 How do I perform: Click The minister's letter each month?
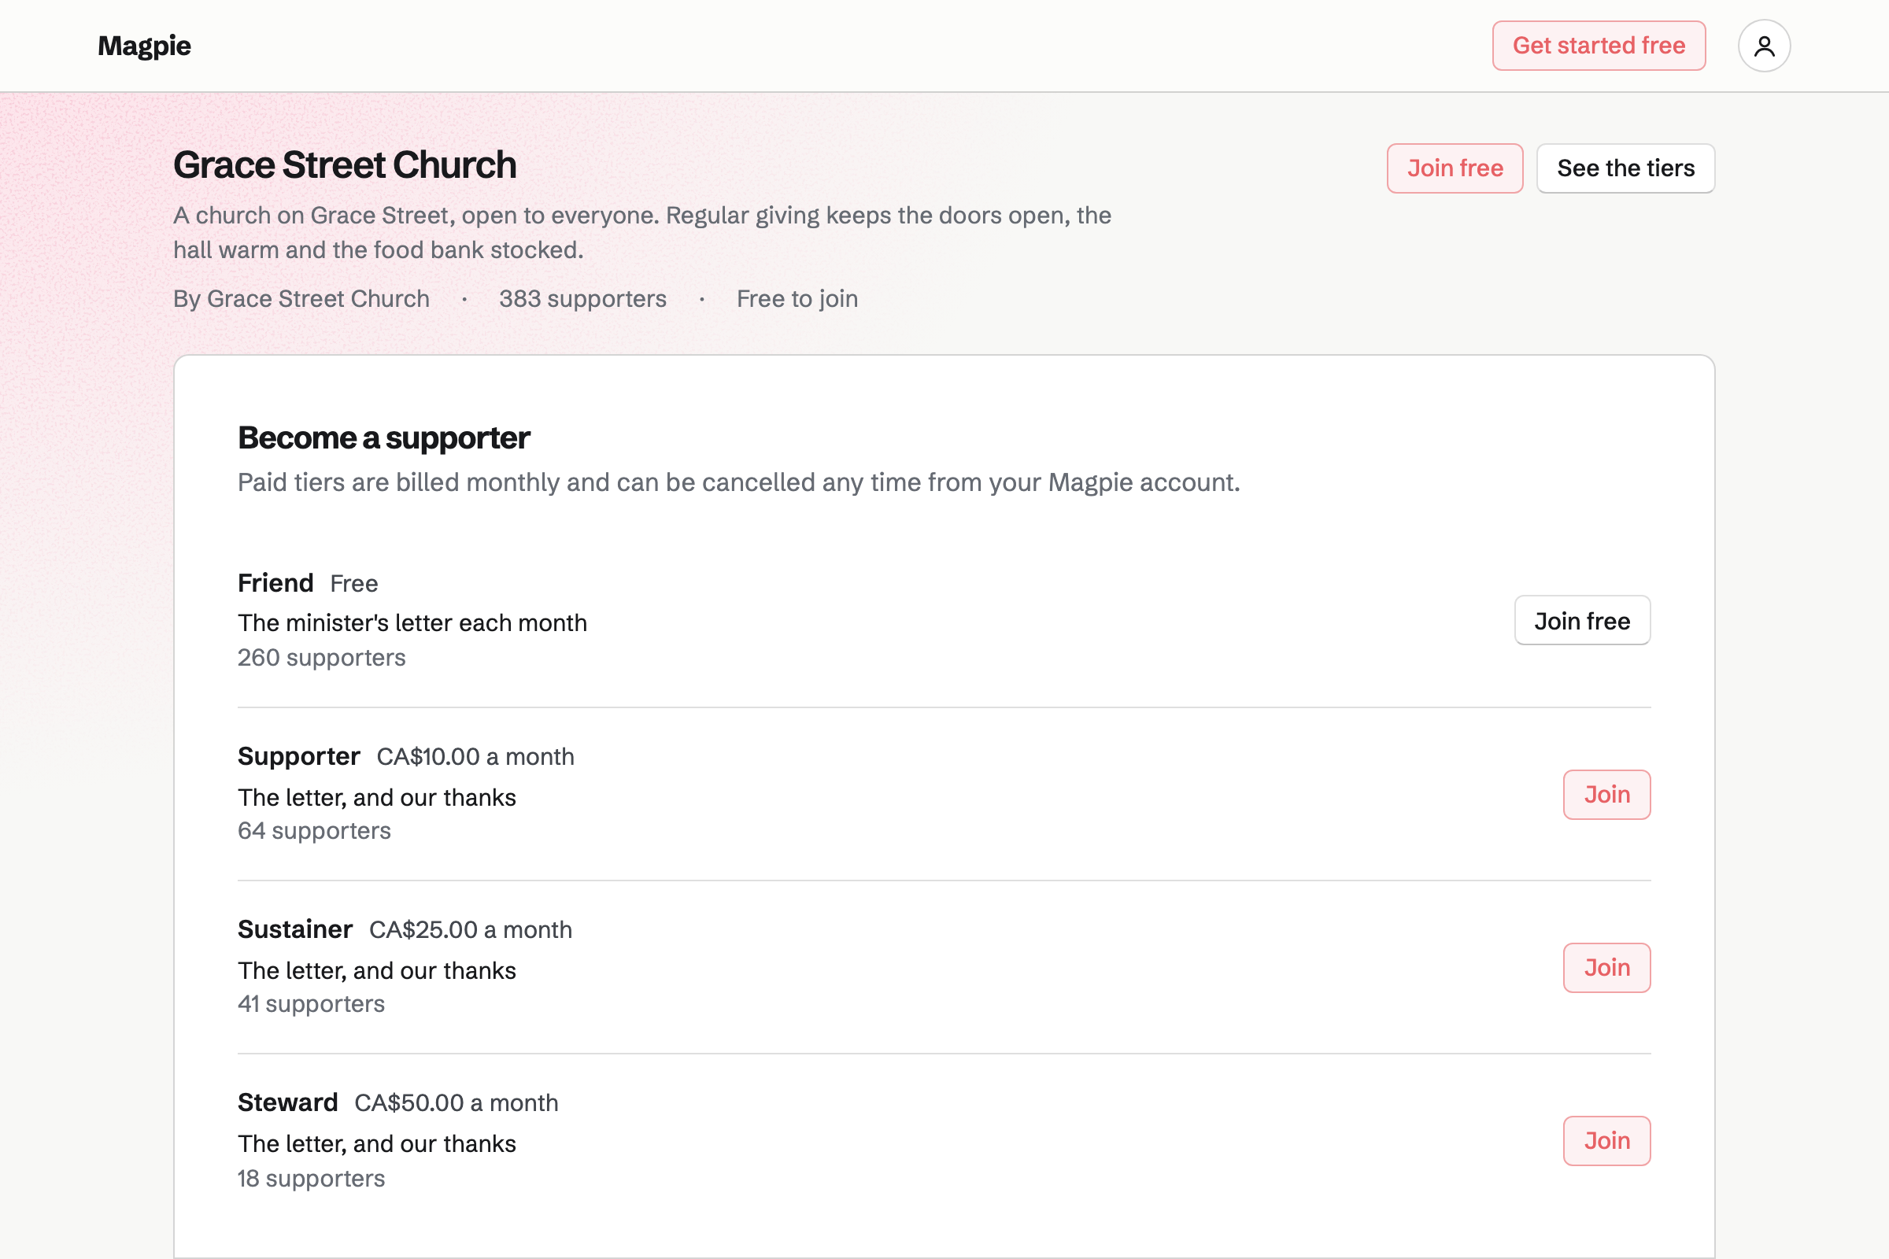412,623
